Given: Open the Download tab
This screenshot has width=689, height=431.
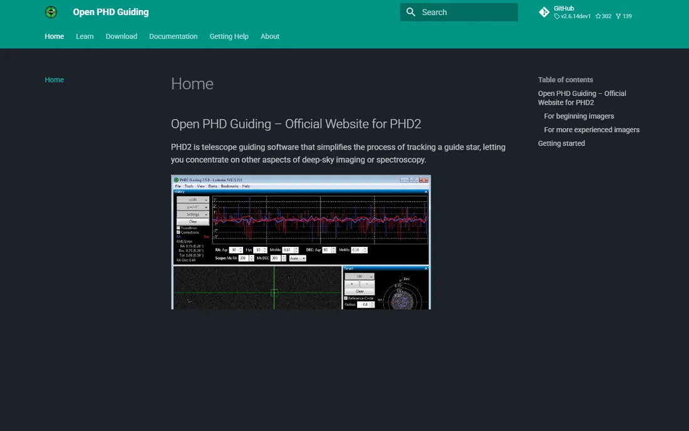Looking at the screenshot, I should pos(122,36).
